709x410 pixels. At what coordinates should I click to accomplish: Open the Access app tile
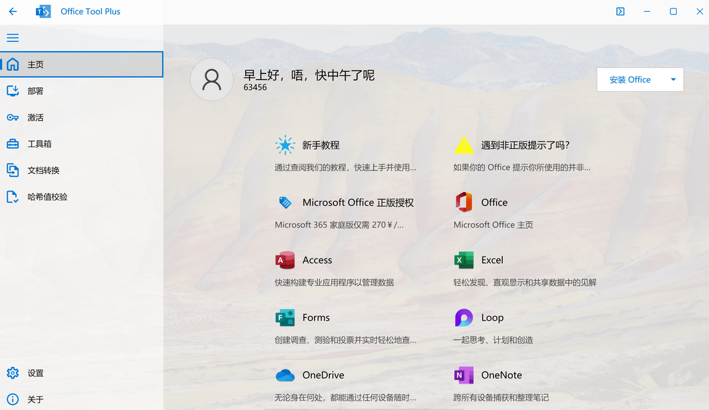coord(317,260)
